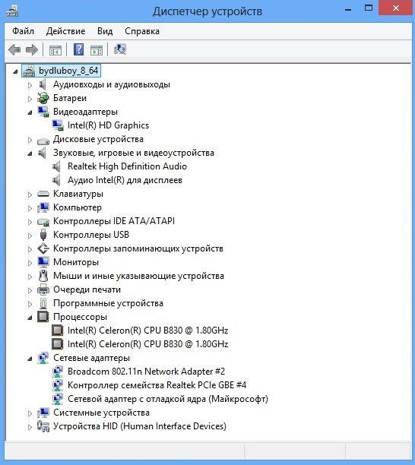Screen dimensions: 415x465
Task: Click the IDE controller icon beside Контроллеры IDE ATA/ATAPI
Action: (x=43, y=222)
